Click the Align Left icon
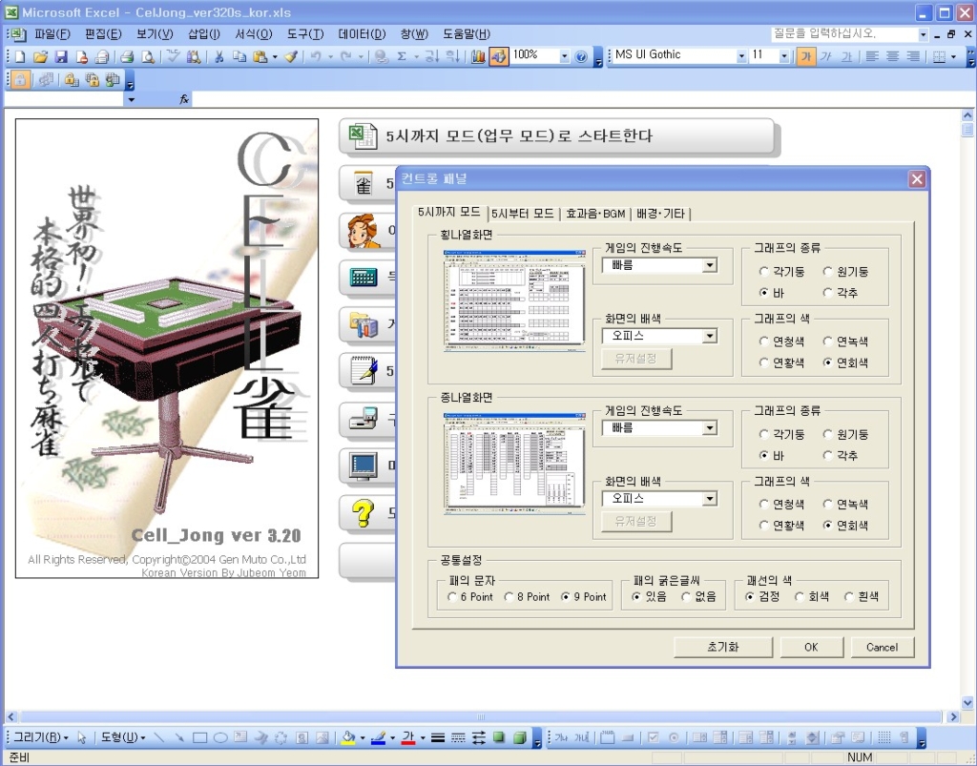Screen dimensions: 977x766 point(872,56)
